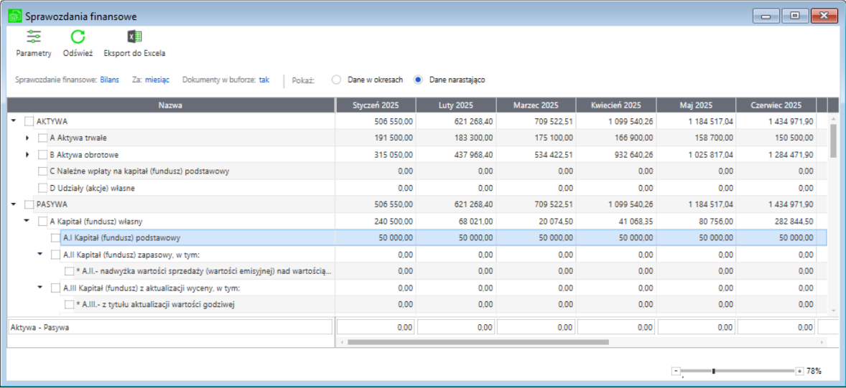
Task: Click the zoom out minus icon
Action: (675, 371)
